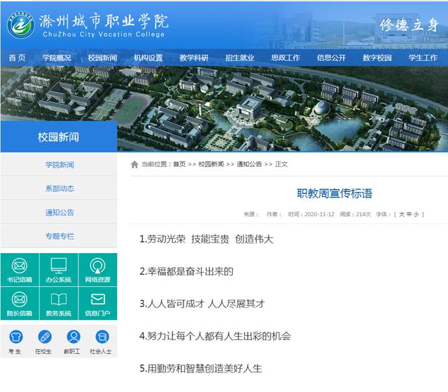448x392 pixels.
Task: Set font size to 大 (large)
Action: (401, 214)
